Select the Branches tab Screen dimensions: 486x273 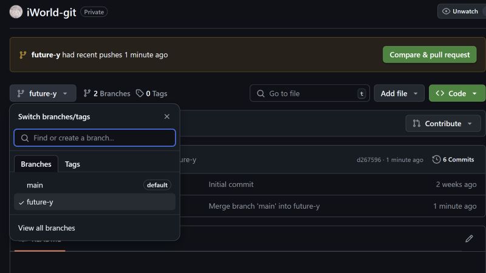(36, 164)
